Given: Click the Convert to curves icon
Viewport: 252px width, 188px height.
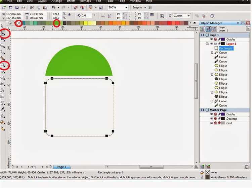Looking at the screenshot, I should click(212, 16).
